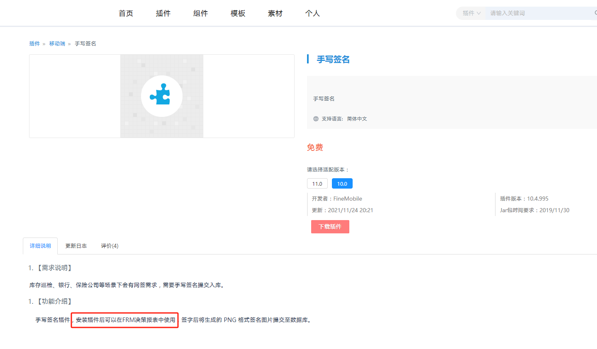Image resolution: width=597 pixels, height=349 pixels.
Task: Switch to the 更新日志 tab
Action: (x=76, y=246)
